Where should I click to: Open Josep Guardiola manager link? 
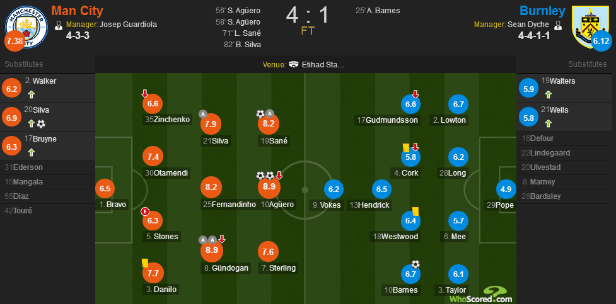[125, 25]
